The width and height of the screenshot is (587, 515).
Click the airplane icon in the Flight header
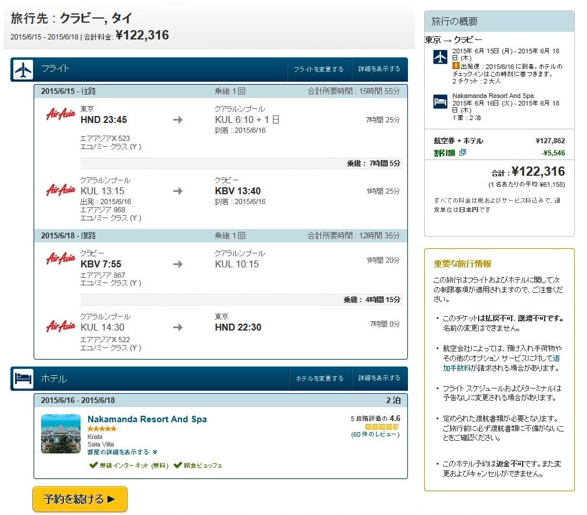click(23, 70)
